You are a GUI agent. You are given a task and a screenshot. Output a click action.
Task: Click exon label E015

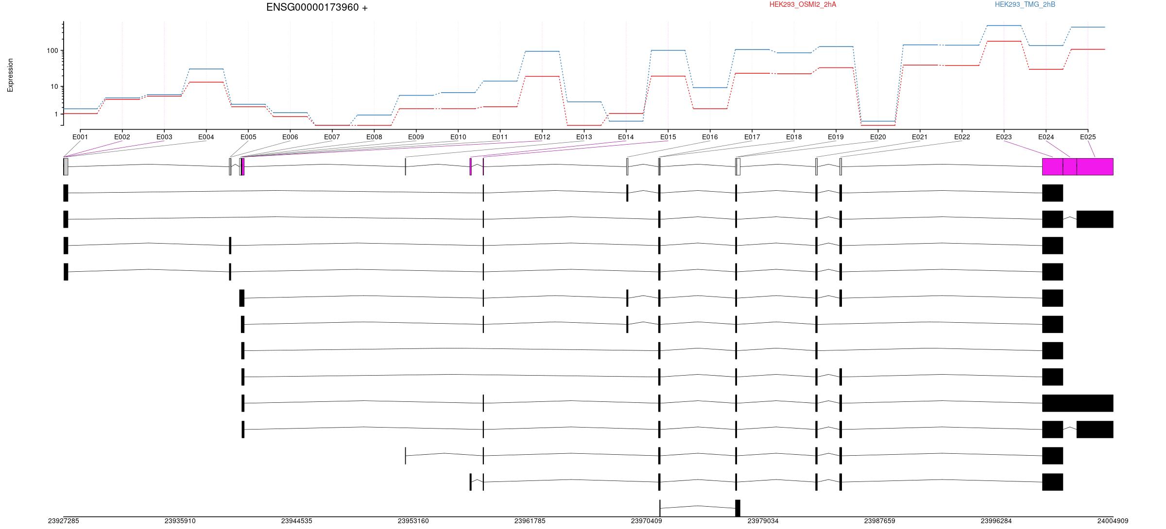[668, 137]
